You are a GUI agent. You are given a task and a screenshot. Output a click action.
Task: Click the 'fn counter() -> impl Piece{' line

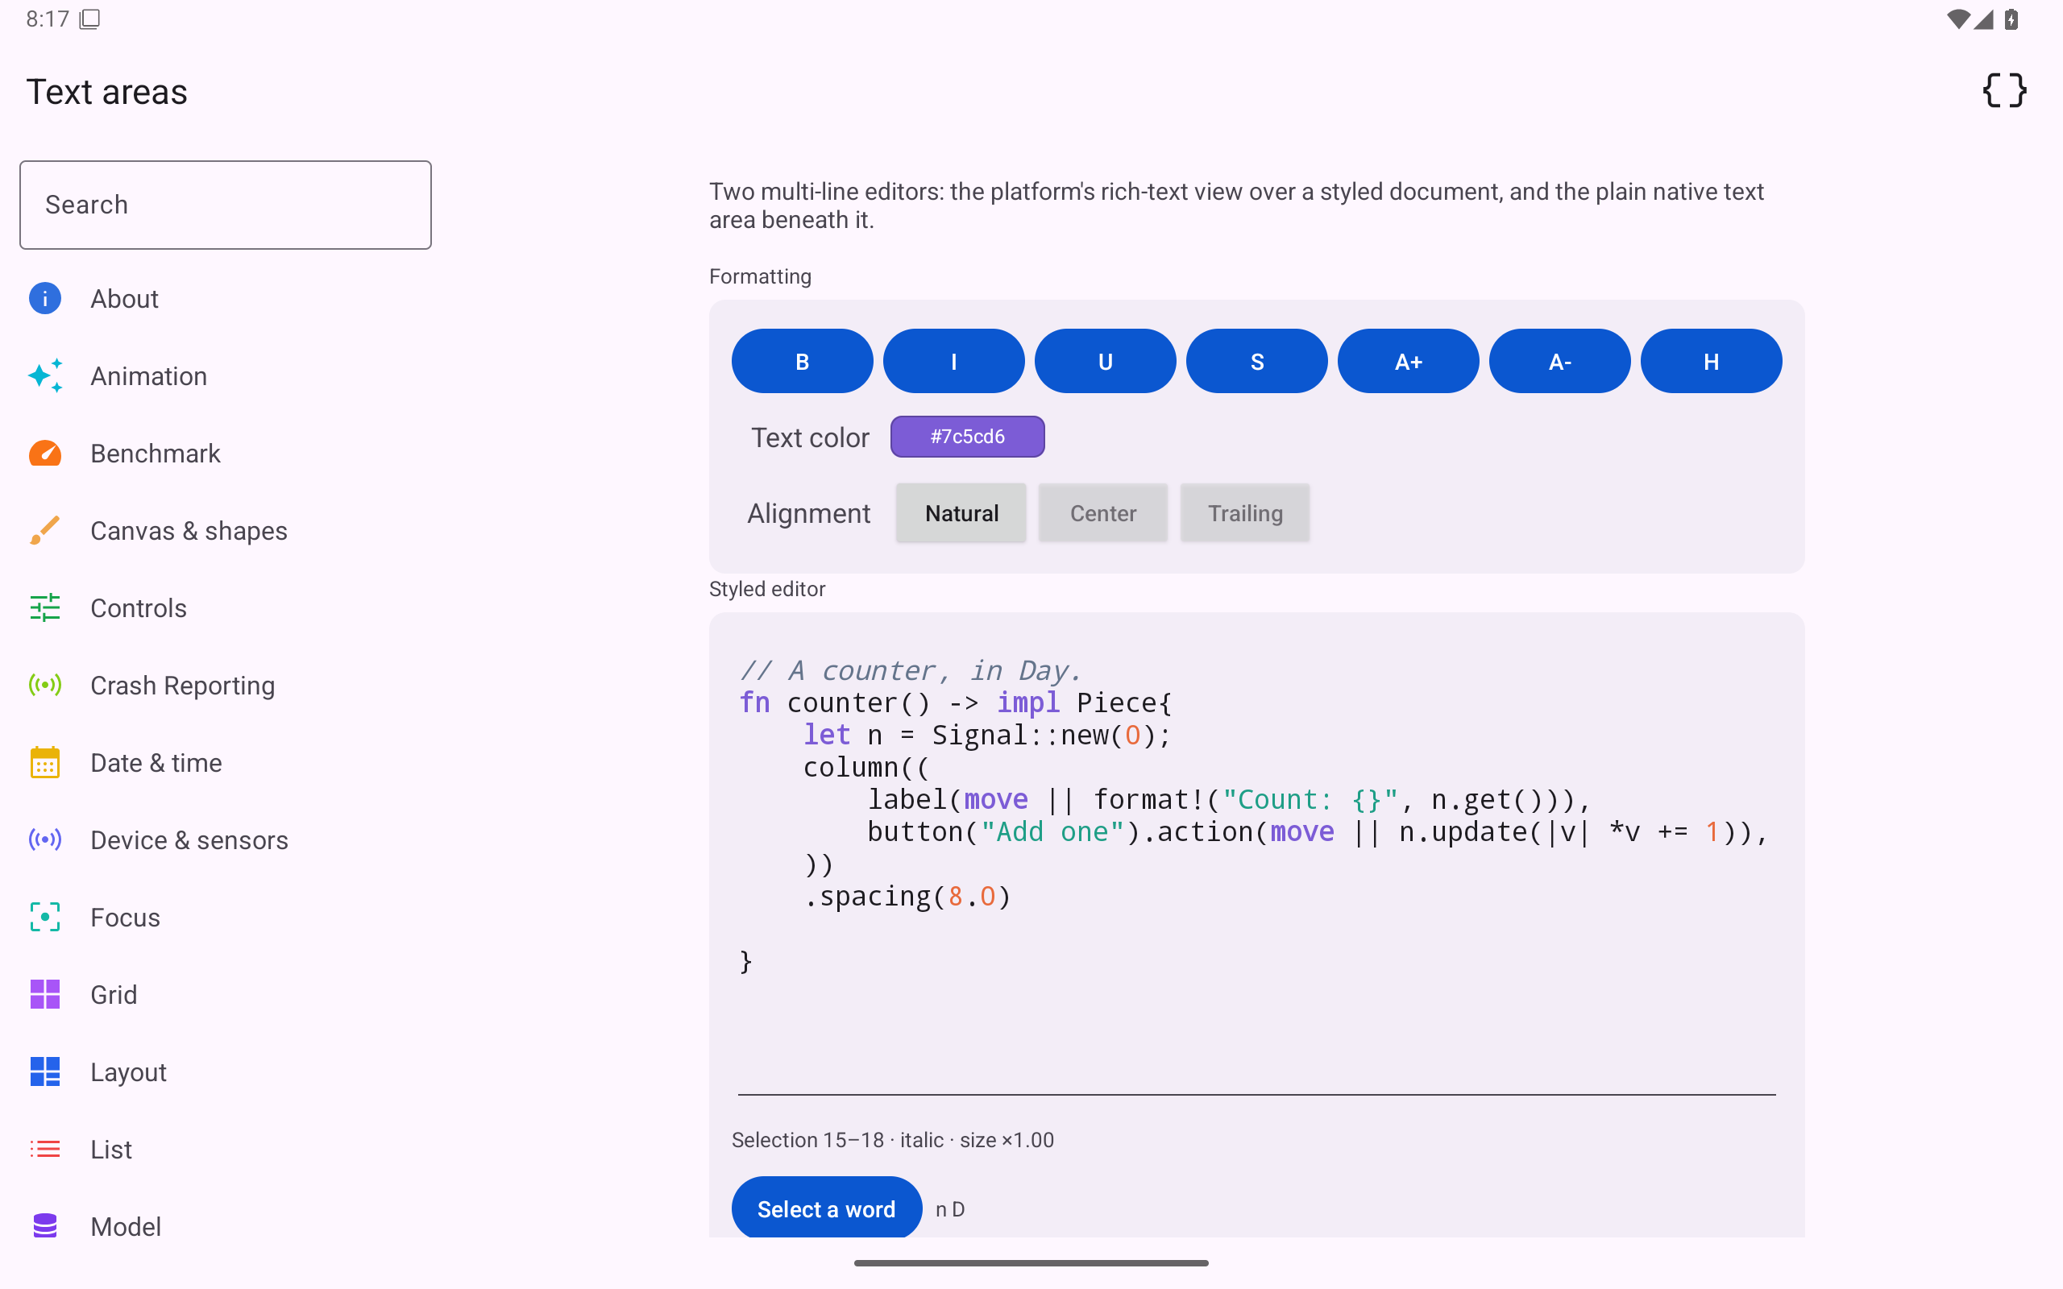[x=956, y=703]
